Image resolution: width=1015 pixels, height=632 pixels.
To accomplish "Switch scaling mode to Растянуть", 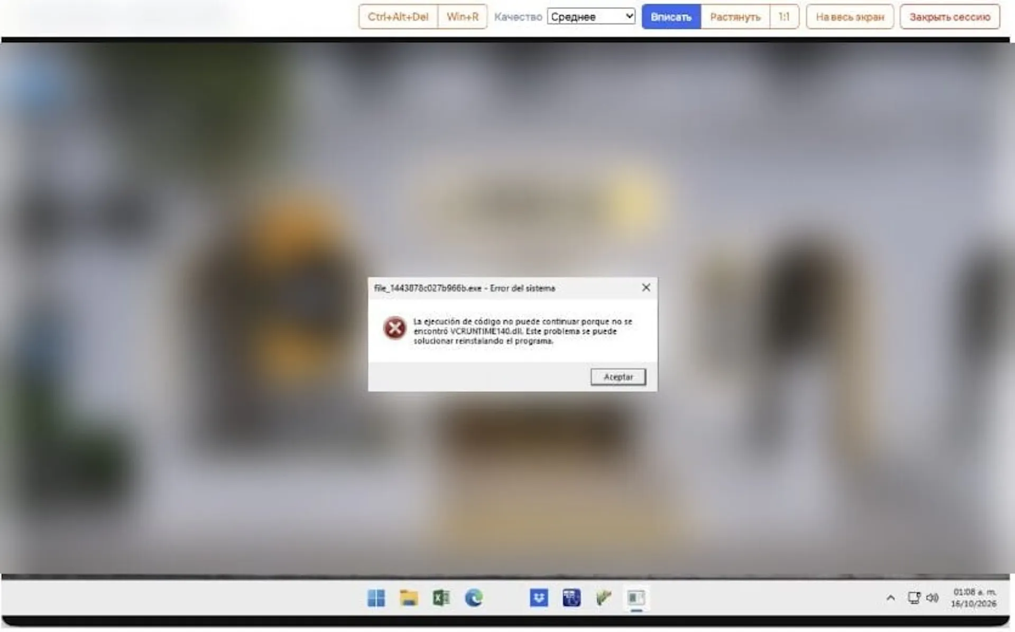I will coord(735,17).
